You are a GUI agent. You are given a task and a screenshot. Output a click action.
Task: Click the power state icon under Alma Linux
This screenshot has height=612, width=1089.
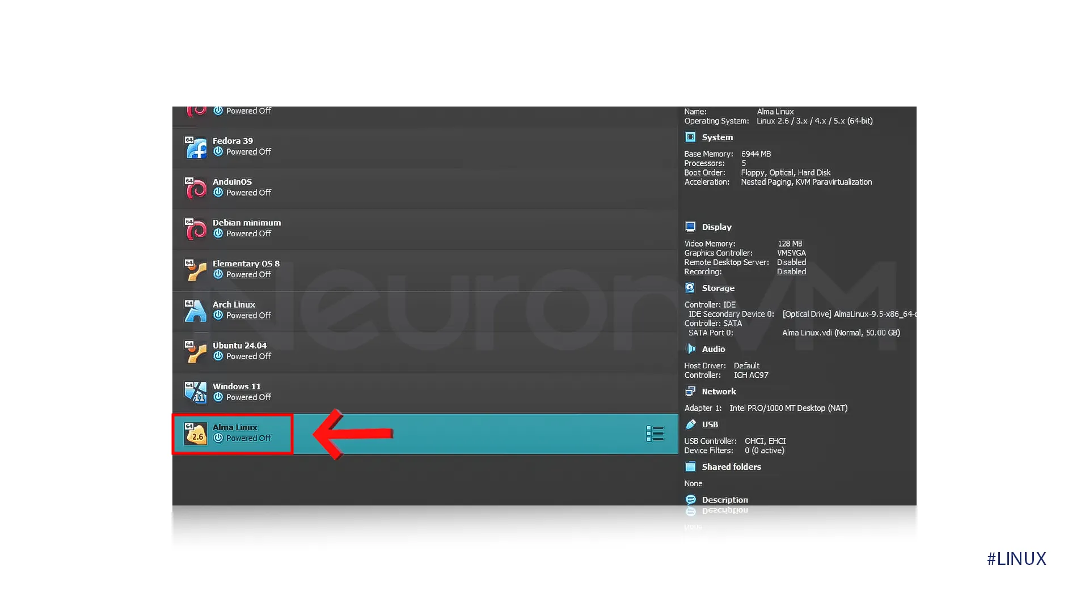pos(218,438)
